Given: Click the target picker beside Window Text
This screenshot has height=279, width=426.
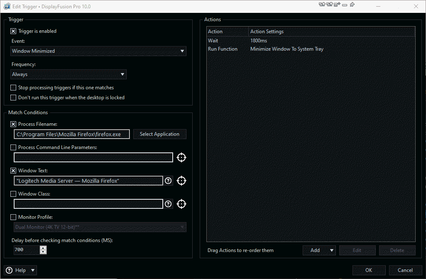Looking at the screenshot, I should coord(181,181).
